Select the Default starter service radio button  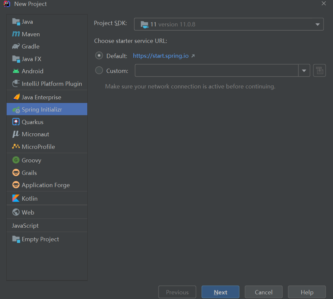click(x=99, y=55)
